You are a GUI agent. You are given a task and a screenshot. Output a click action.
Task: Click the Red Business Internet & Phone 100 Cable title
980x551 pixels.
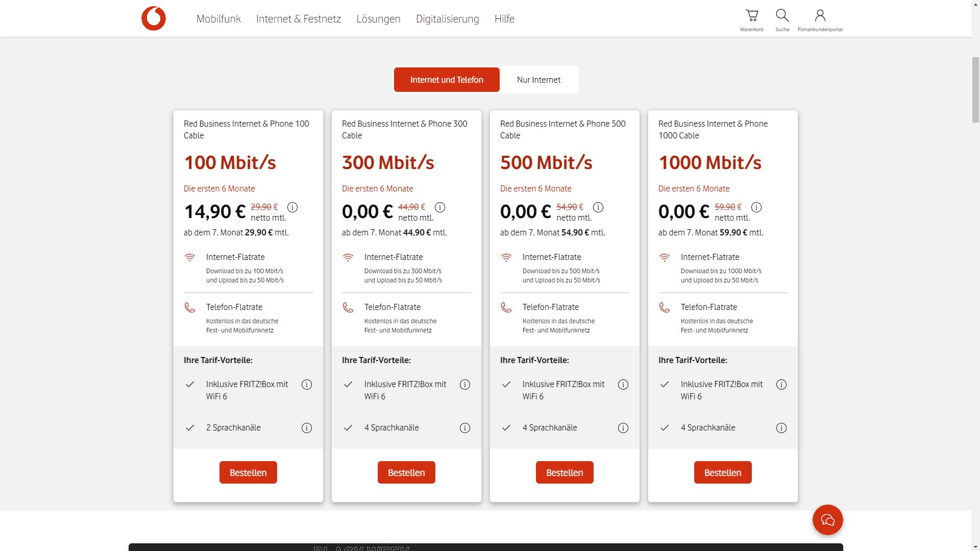pyautogui.click(x=247, y=129)
